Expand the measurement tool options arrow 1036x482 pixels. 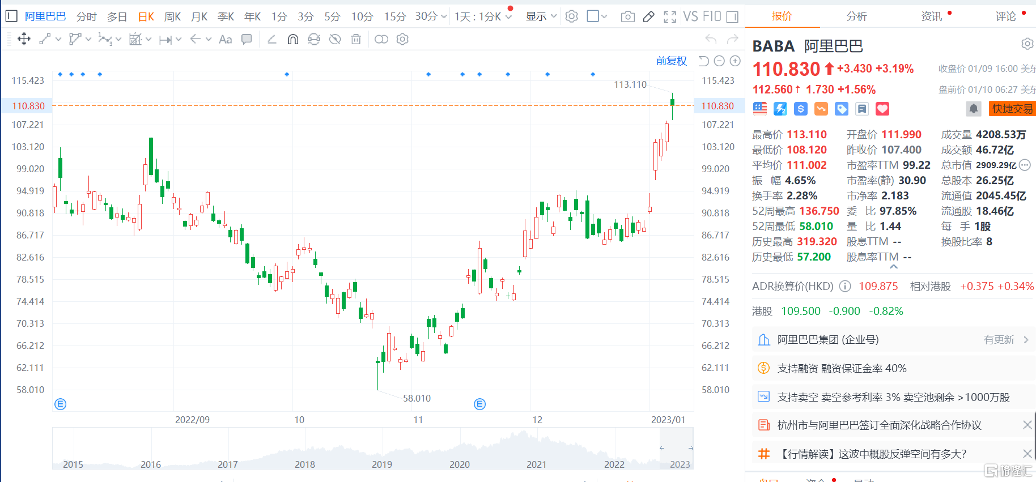[148, 39]
